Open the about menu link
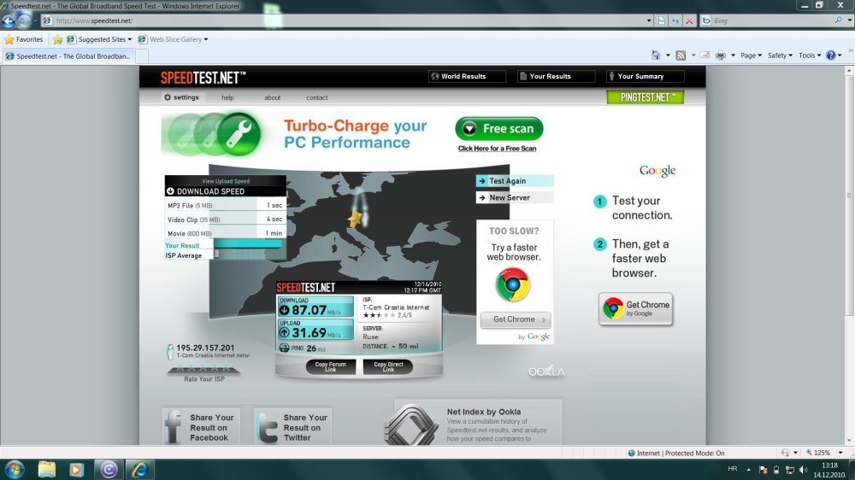Image resolution: width=855 pixels, height=480 pixels. [x=272, y=98]
